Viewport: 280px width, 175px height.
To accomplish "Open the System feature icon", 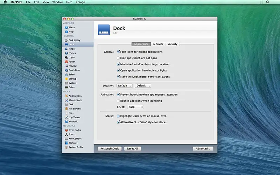I will click(66, 83).
